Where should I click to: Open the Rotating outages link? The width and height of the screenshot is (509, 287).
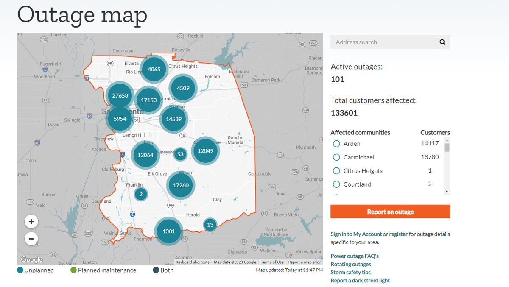pos(351,264)
